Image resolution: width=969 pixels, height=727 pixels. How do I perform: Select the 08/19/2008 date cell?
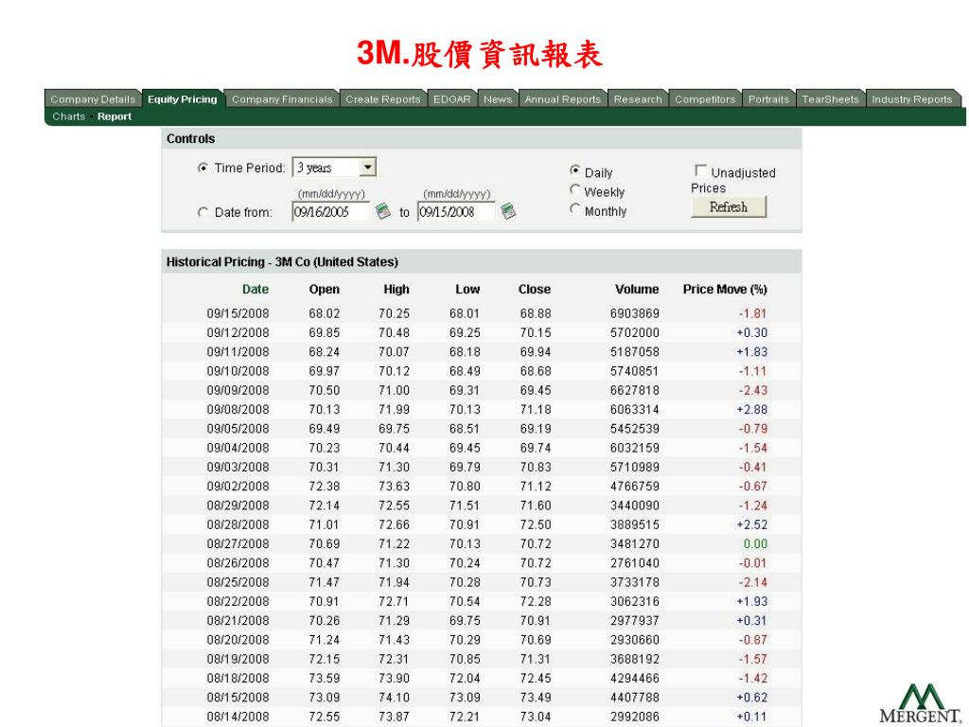pyautogui.click(x=238, y=659)
